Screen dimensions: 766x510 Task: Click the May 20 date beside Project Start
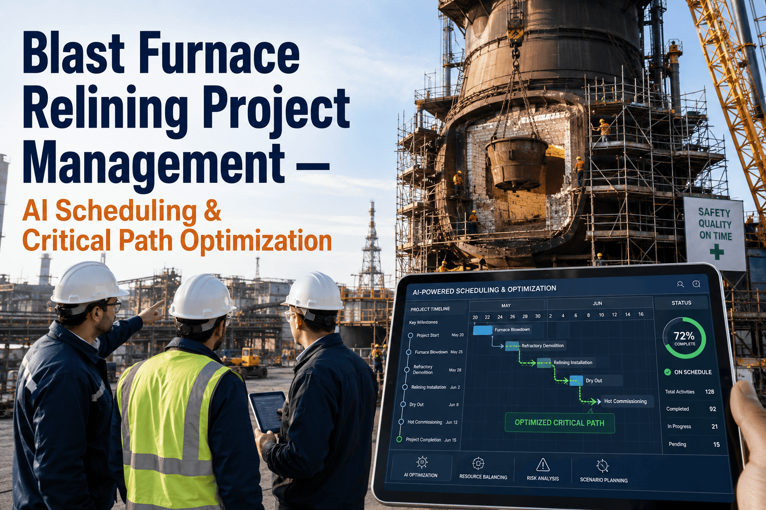tap(457, 335)
